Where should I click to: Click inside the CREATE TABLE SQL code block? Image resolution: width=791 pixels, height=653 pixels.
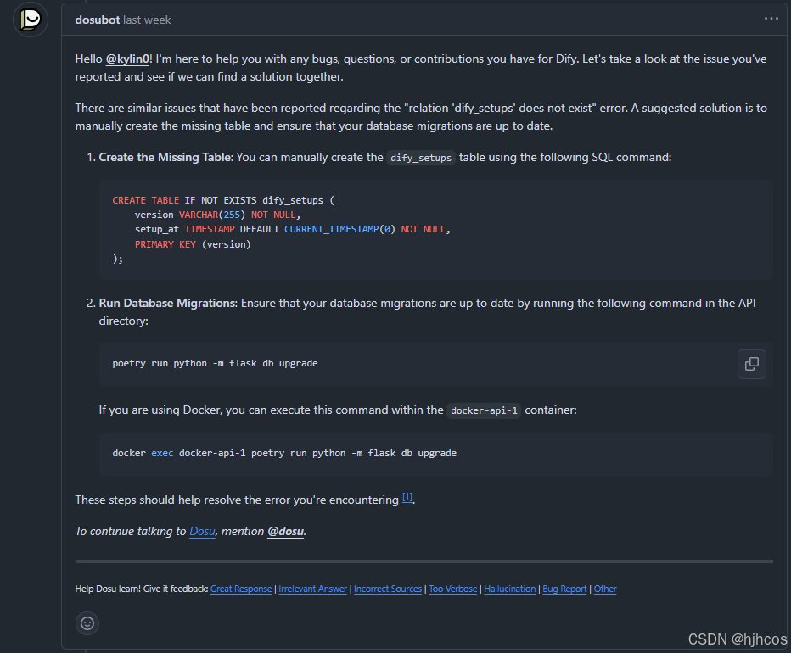pyautogui.click(x=436, y=230)
